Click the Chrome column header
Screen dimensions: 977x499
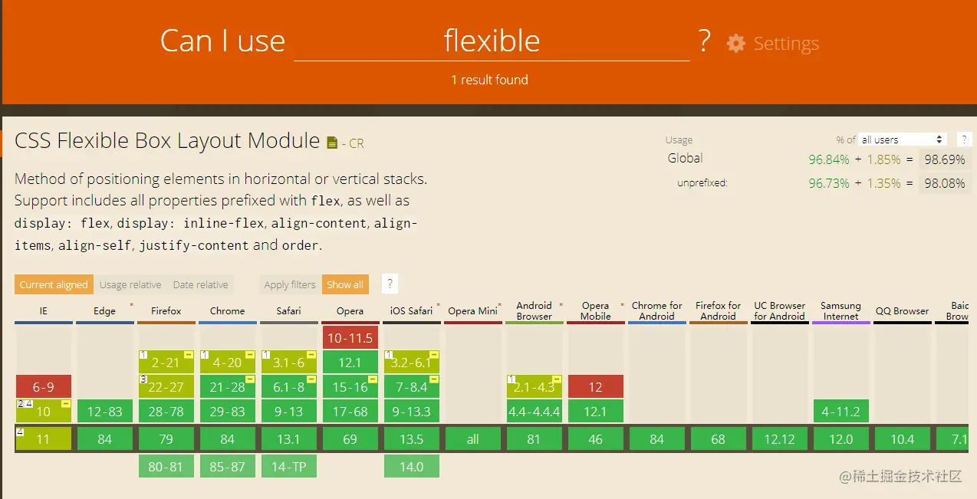pyautogui.click(x=228, y=311)
